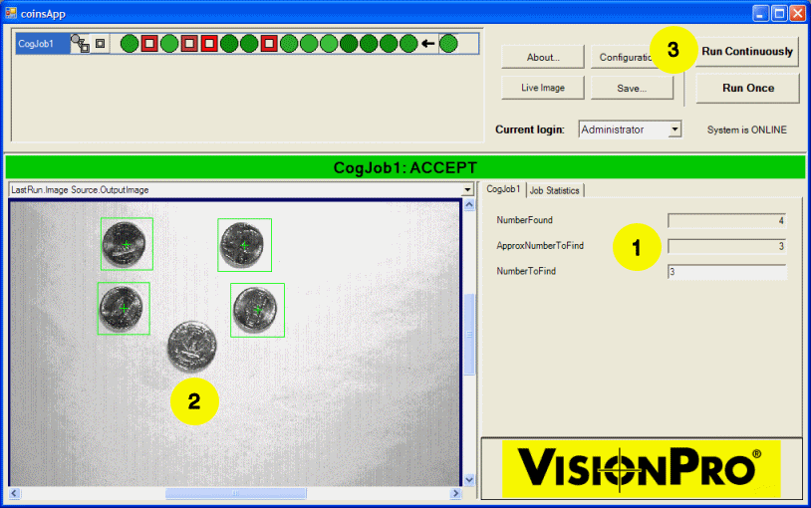
Task: Start the Run Continuously button
Action: tap(747, 52)
